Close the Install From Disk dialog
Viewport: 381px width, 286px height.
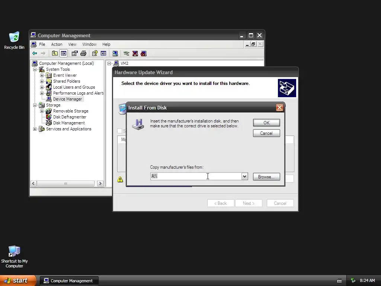(279, 108)
